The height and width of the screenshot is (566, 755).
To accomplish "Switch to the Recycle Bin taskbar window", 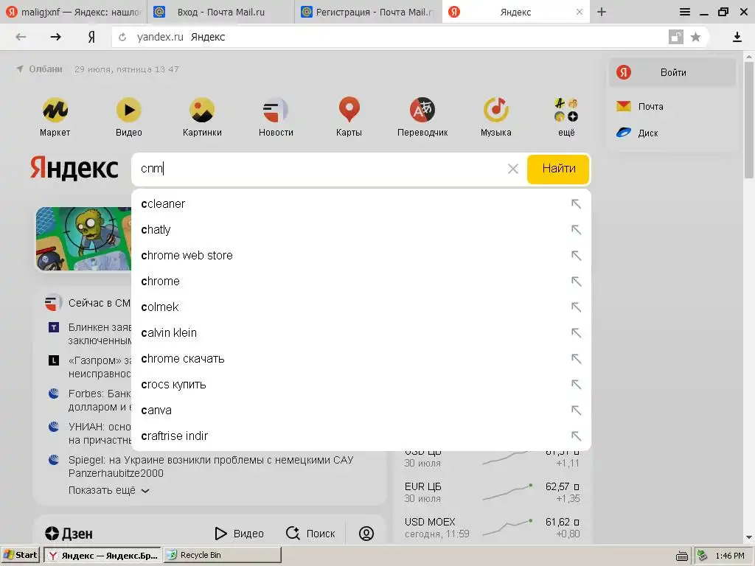I will [223, 555].
